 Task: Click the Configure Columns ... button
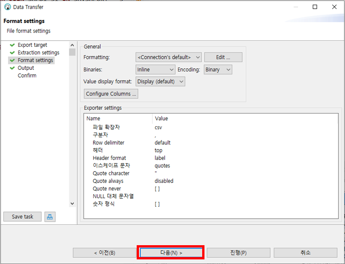pos(111,94)
